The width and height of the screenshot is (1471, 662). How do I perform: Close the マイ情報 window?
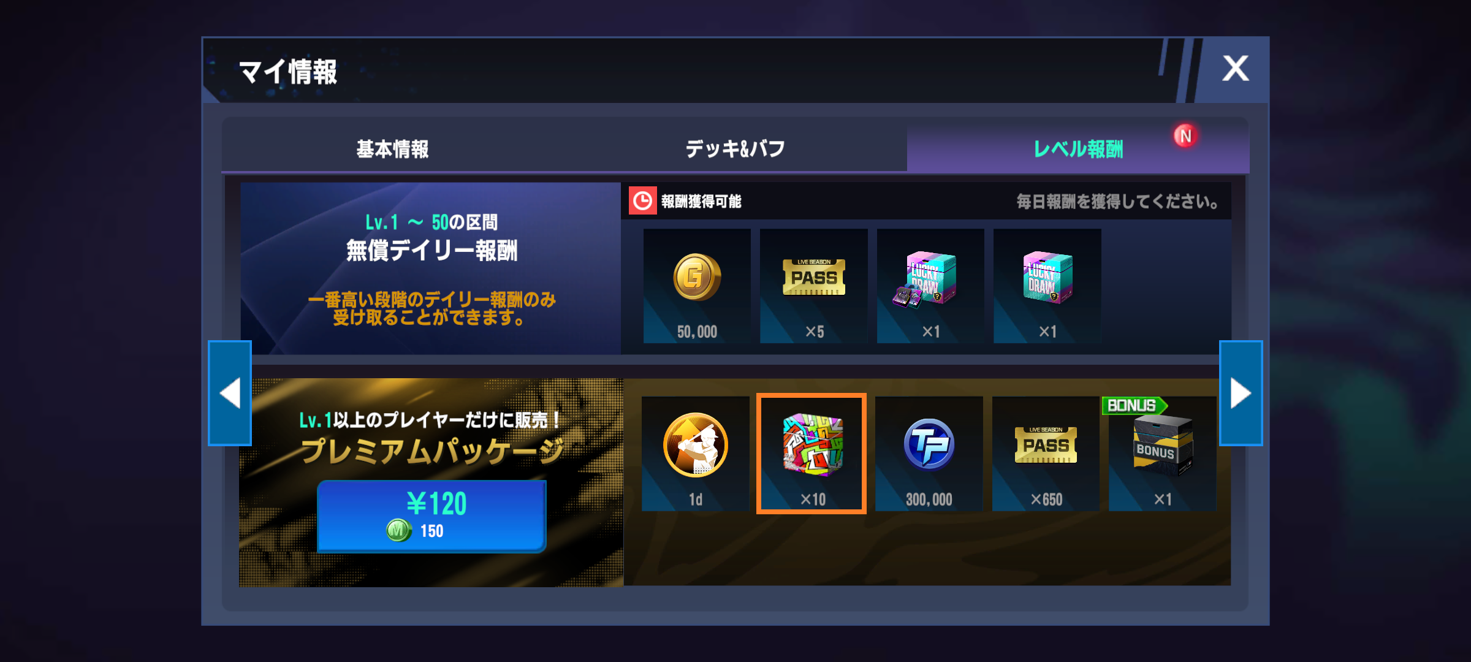[1235, 68]
